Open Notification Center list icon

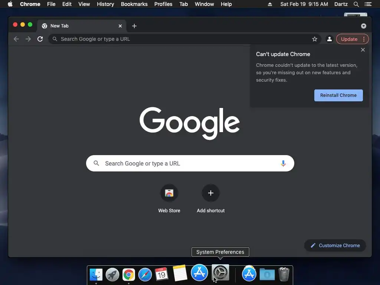coord(368,4)
